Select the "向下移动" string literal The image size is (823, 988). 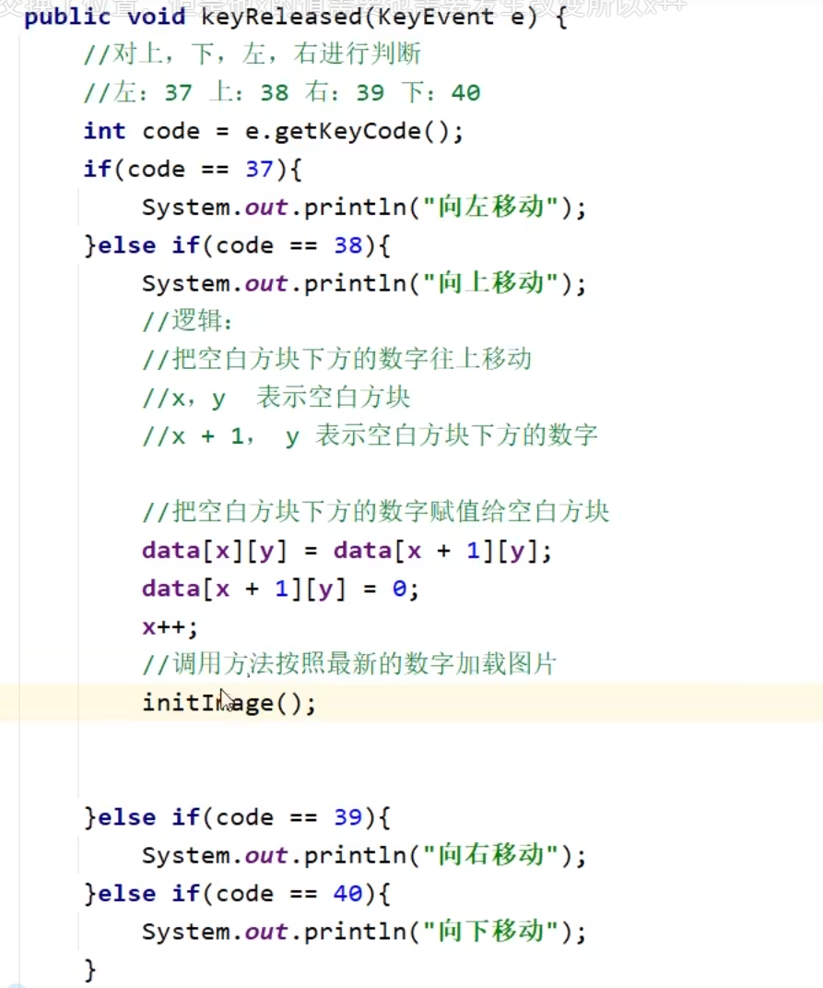[492, 931]
